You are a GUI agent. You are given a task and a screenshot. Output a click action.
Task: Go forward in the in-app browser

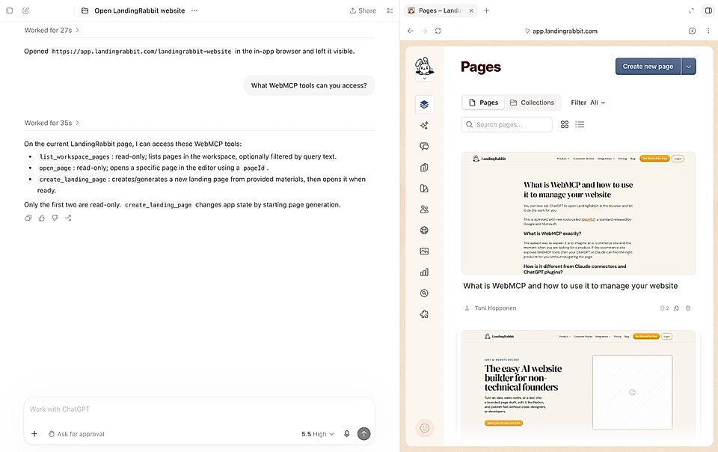424,31
